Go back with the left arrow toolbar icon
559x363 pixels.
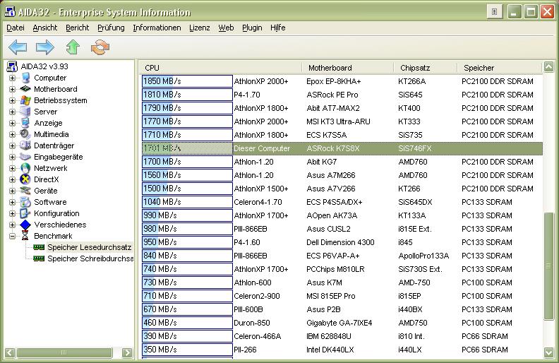(x=18, y=47)
